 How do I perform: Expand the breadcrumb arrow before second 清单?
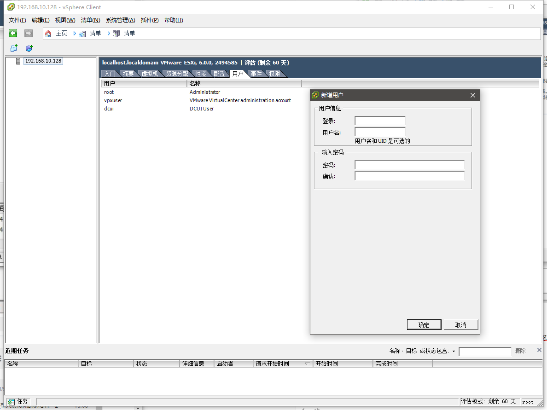click(109, 34)
